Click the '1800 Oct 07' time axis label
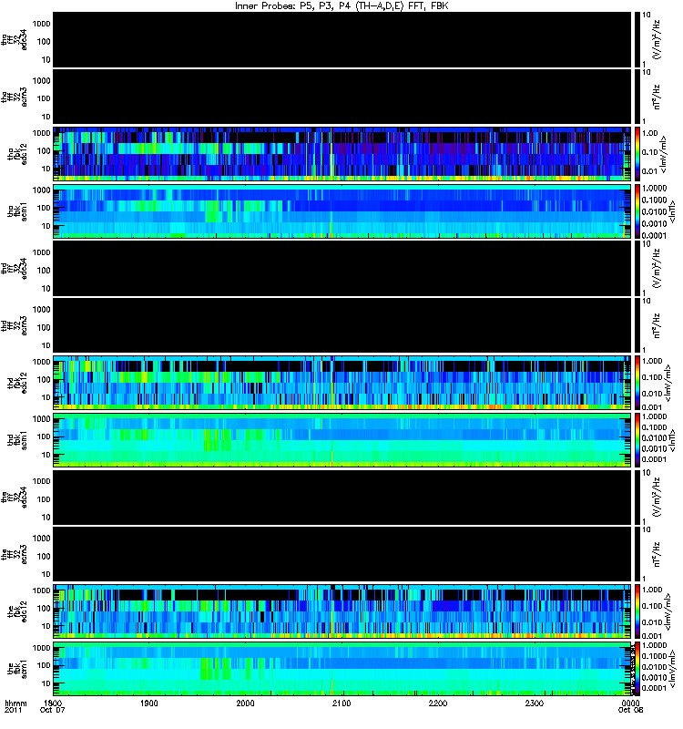Screen dimensions: 683x729 [x=53, y=706]
